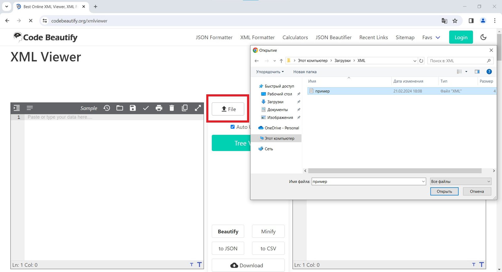Click the open folder icon in editor toolbar
Screen dimensions: 502x272
120,108
